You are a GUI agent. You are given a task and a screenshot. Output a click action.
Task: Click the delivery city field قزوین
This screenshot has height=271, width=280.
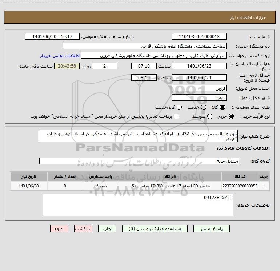coord(199,97)
